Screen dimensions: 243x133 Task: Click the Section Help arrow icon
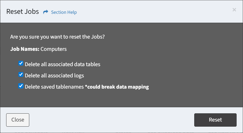(x=46, y=12)
